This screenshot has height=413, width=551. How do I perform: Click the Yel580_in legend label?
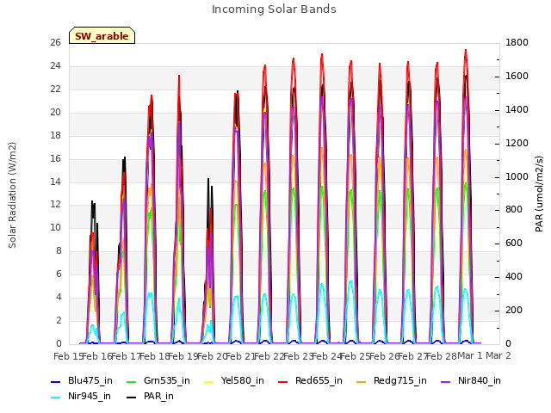pyautogui.click(x=242, y=380)
